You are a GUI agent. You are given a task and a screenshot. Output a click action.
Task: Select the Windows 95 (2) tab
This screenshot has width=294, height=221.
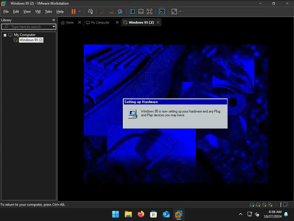[x=141, y=22]
